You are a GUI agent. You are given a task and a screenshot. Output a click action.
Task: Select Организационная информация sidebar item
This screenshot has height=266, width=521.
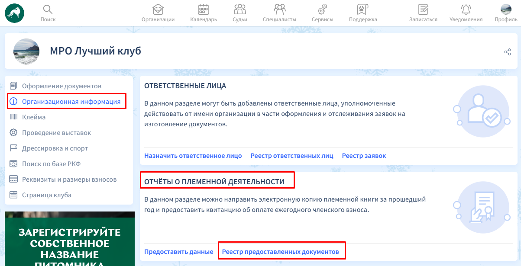tap(71, 102)
